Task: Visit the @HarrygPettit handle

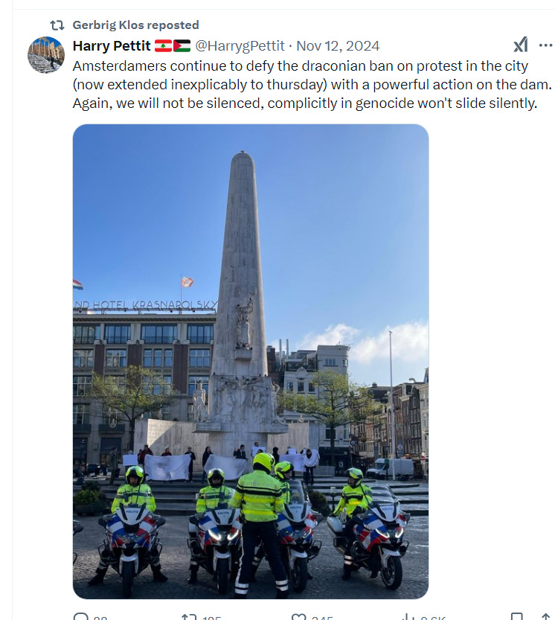Action: pyautogui.click(x=240, y=46)
